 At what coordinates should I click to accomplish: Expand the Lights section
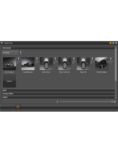58,97
